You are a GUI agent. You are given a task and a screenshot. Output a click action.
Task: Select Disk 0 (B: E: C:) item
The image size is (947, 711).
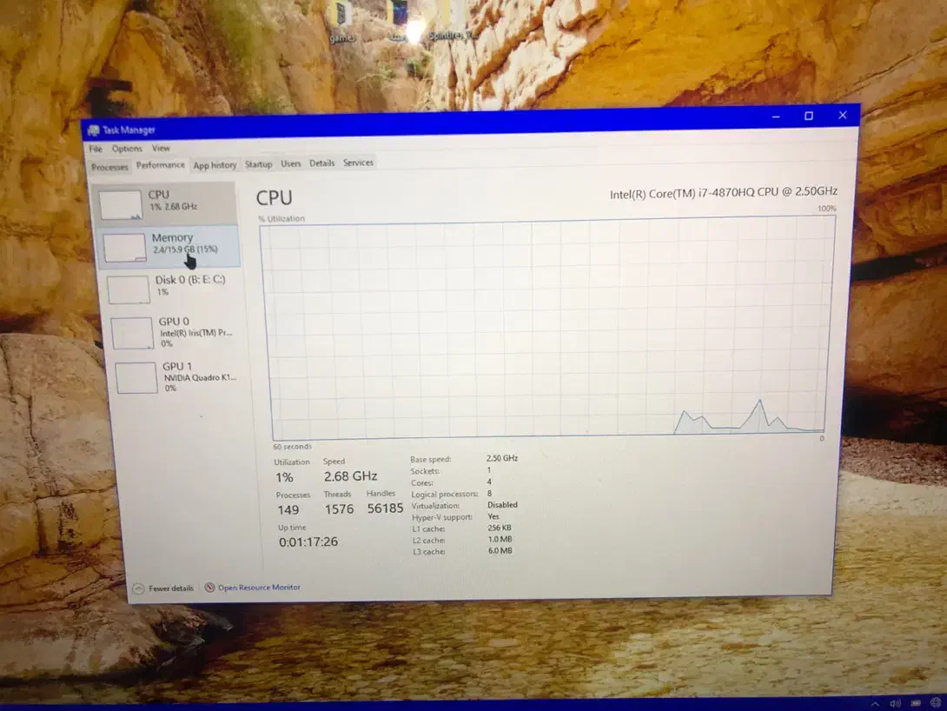174,289
